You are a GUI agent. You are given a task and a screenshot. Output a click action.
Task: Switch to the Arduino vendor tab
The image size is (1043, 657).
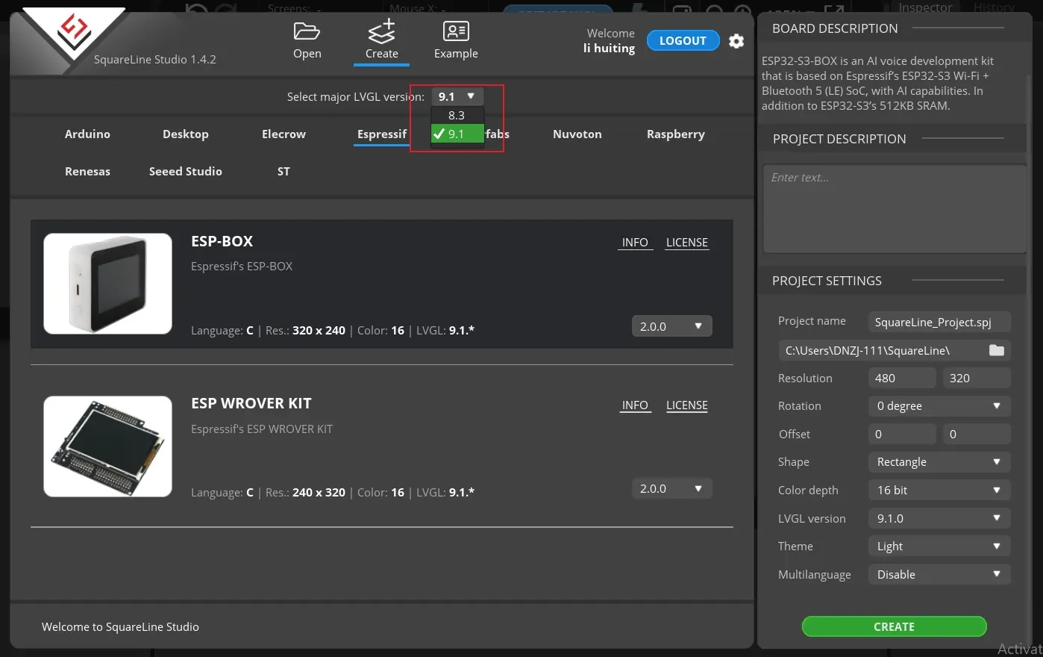click(87, 134)
